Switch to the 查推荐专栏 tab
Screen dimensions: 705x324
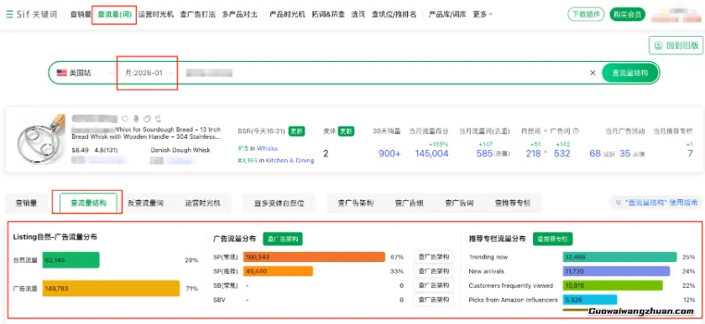513,203
